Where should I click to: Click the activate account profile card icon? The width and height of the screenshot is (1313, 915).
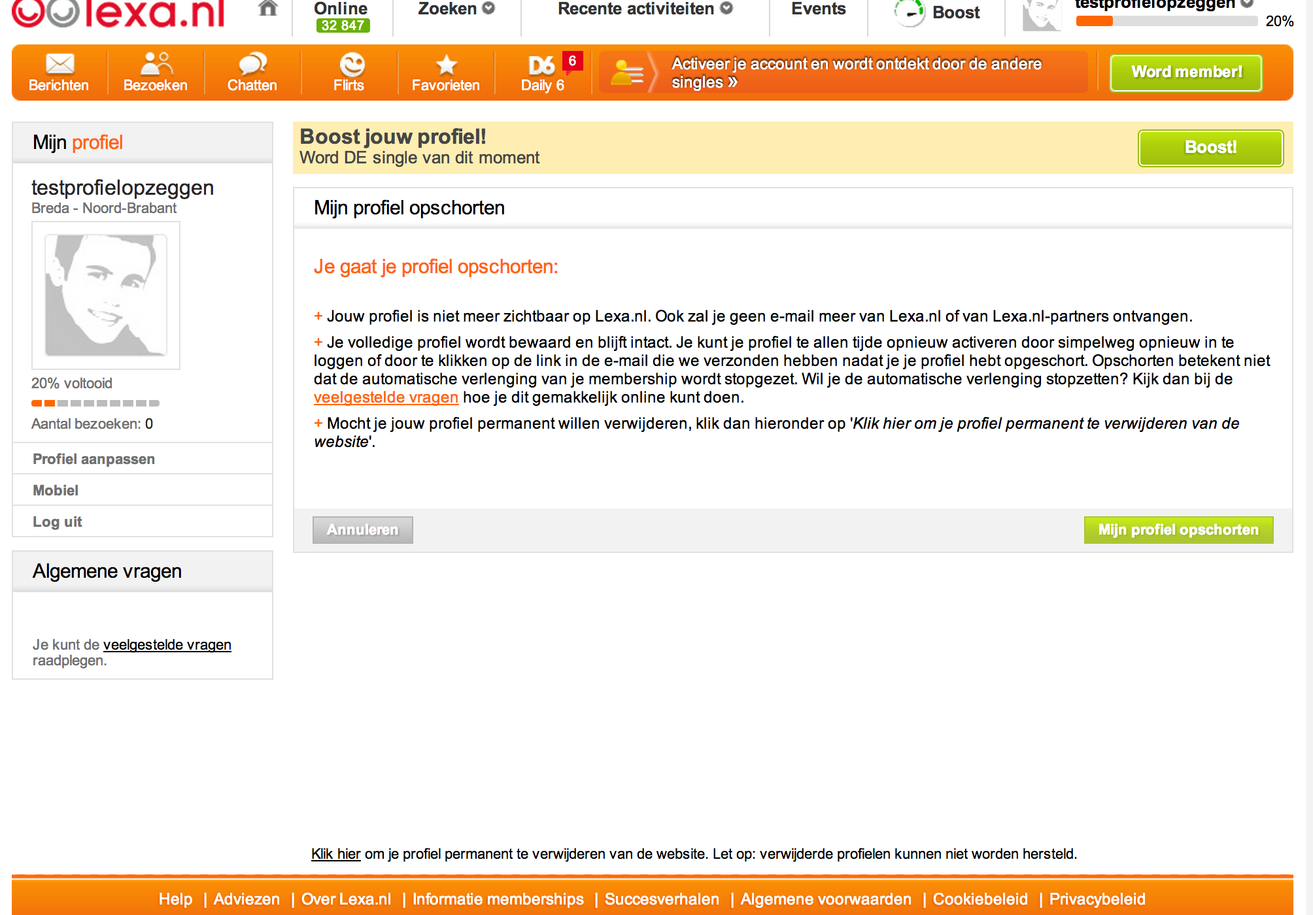(628, 73)
